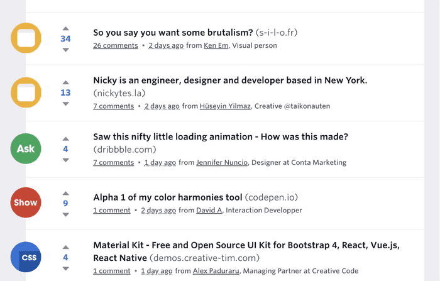
Task: Upvote the Material Kit story
Action: (65, 247)
